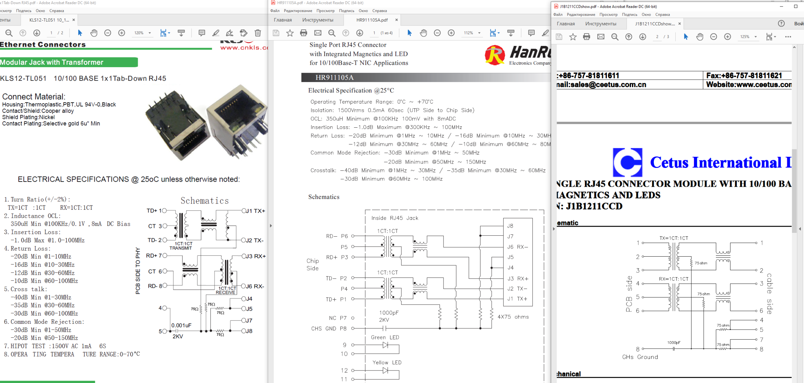This screenshot has height=383, width=804.
Task: Go to next page in HR911105A window
Action: tap(360, 33)
